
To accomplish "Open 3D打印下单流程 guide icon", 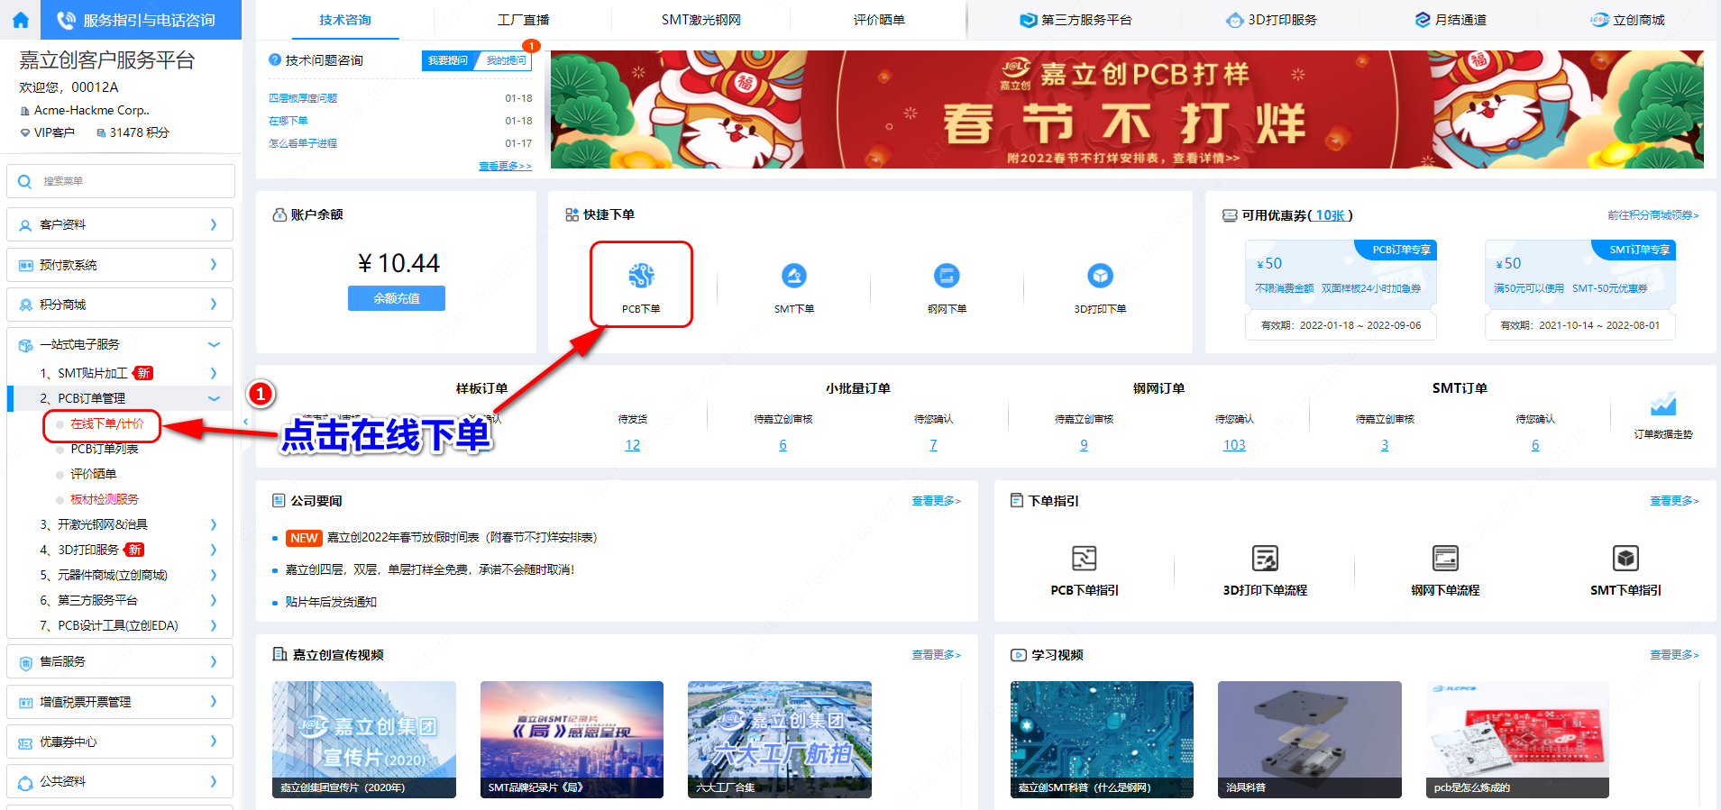I will (x=1265, y=559).
